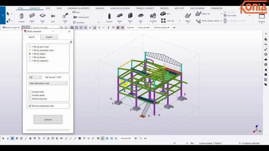This screenshot has height=151, width=269.
Task: Open the Model origin dropdown
Action: [x=11, y=27]
